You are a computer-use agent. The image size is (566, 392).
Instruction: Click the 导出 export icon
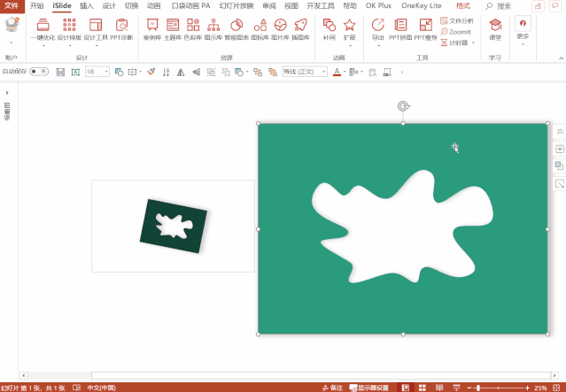tap(378, 25)
